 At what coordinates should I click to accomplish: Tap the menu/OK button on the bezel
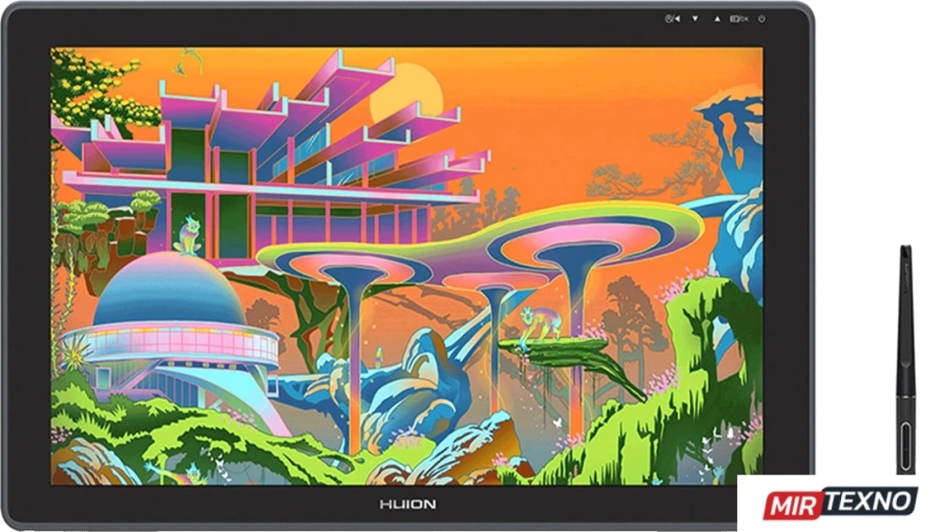point(739,19)
